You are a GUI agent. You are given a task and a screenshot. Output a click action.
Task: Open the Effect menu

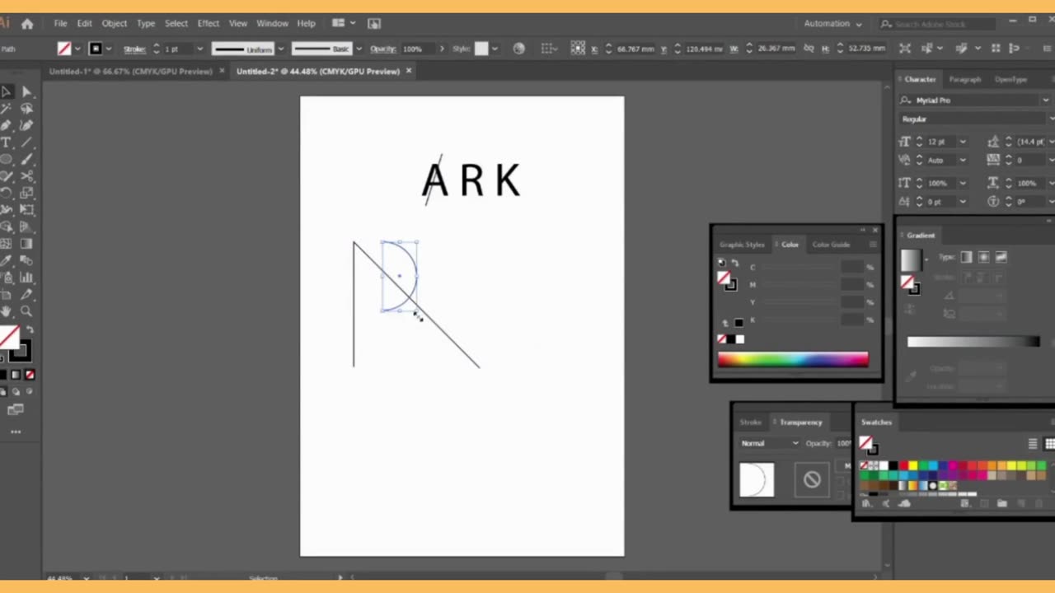pos(209,24)
